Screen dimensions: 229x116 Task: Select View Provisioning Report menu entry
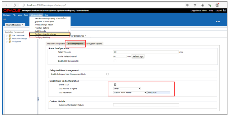[x=50, y=18]
